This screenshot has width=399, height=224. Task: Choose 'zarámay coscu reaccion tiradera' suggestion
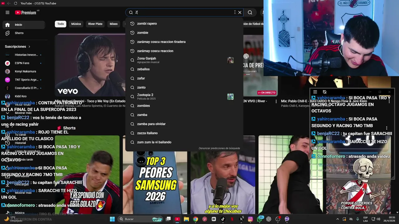(x=184, y=42)
